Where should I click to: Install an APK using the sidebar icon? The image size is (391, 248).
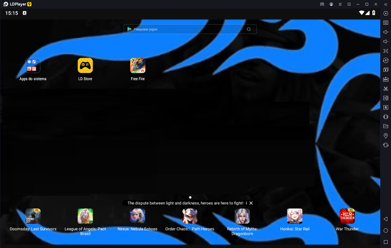point(386,79)
